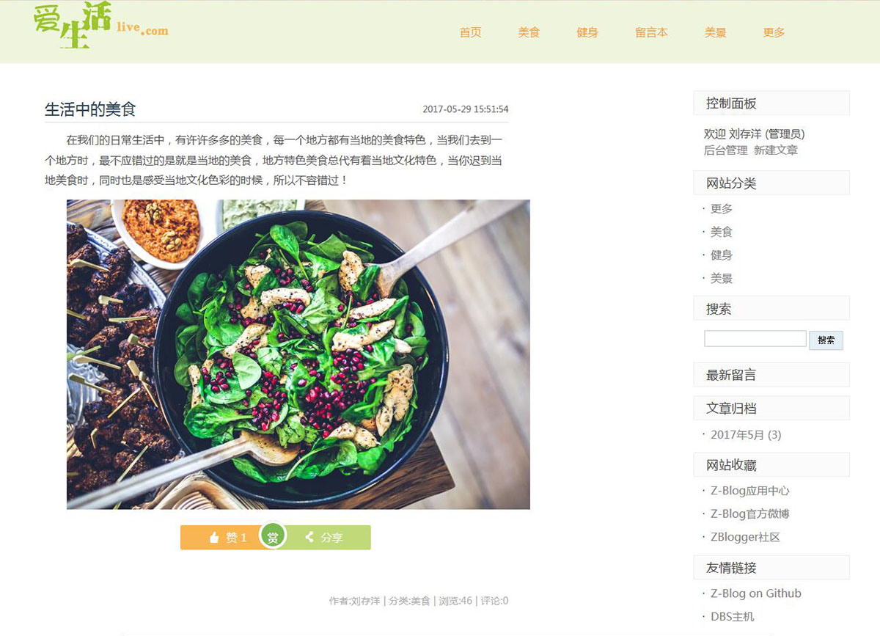Image resolution: width=880 pixels, height=636 pixels.
Task: Click the sidebar search input field
Action: coord(755,339)
